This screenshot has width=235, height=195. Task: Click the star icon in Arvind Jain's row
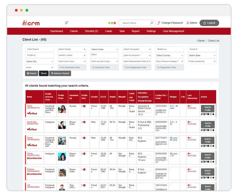coord(213,130)
